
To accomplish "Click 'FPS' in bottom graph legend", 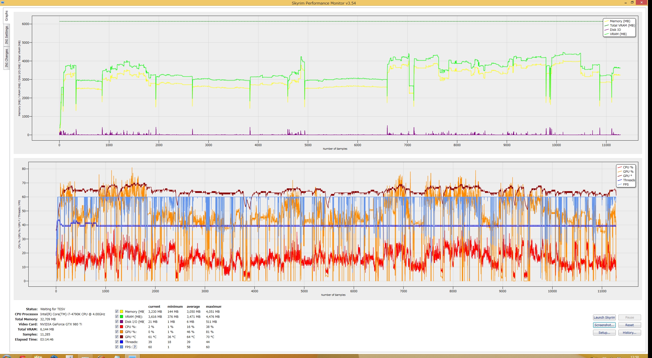I will point(626,185).
